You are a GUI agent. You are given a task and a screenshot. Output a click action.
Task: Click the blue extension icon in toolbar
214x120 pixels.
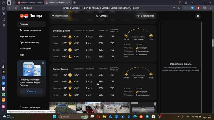tap(192, 8)
